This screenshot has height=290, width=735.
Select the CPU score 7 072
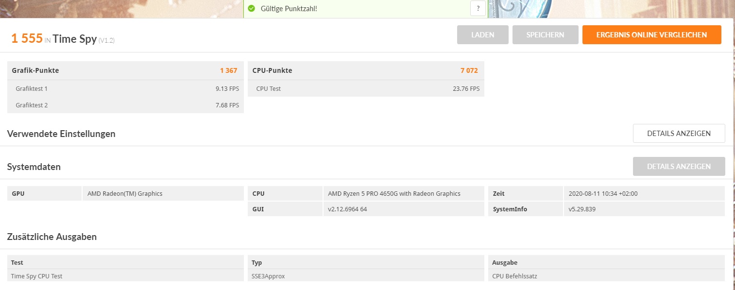pos(469,70)
